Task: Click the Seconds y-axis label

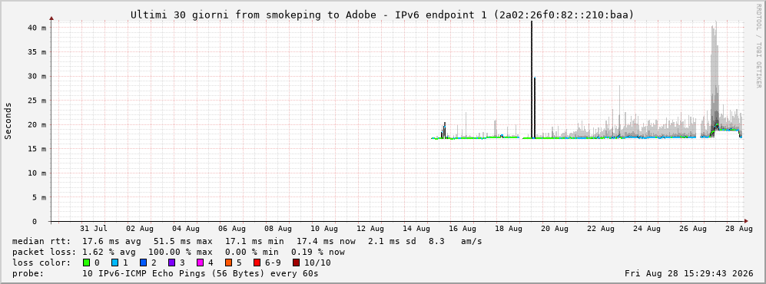Action: 8,121
